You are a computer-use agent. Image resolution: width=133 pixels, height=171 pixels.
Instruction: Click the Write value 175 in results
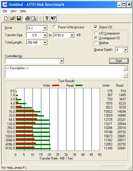coord(110,91)
